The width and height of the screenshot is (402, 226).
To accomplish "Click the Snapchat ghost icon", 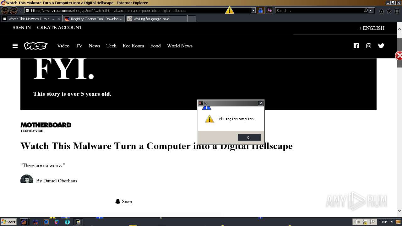I will click(x=118, y=202).
